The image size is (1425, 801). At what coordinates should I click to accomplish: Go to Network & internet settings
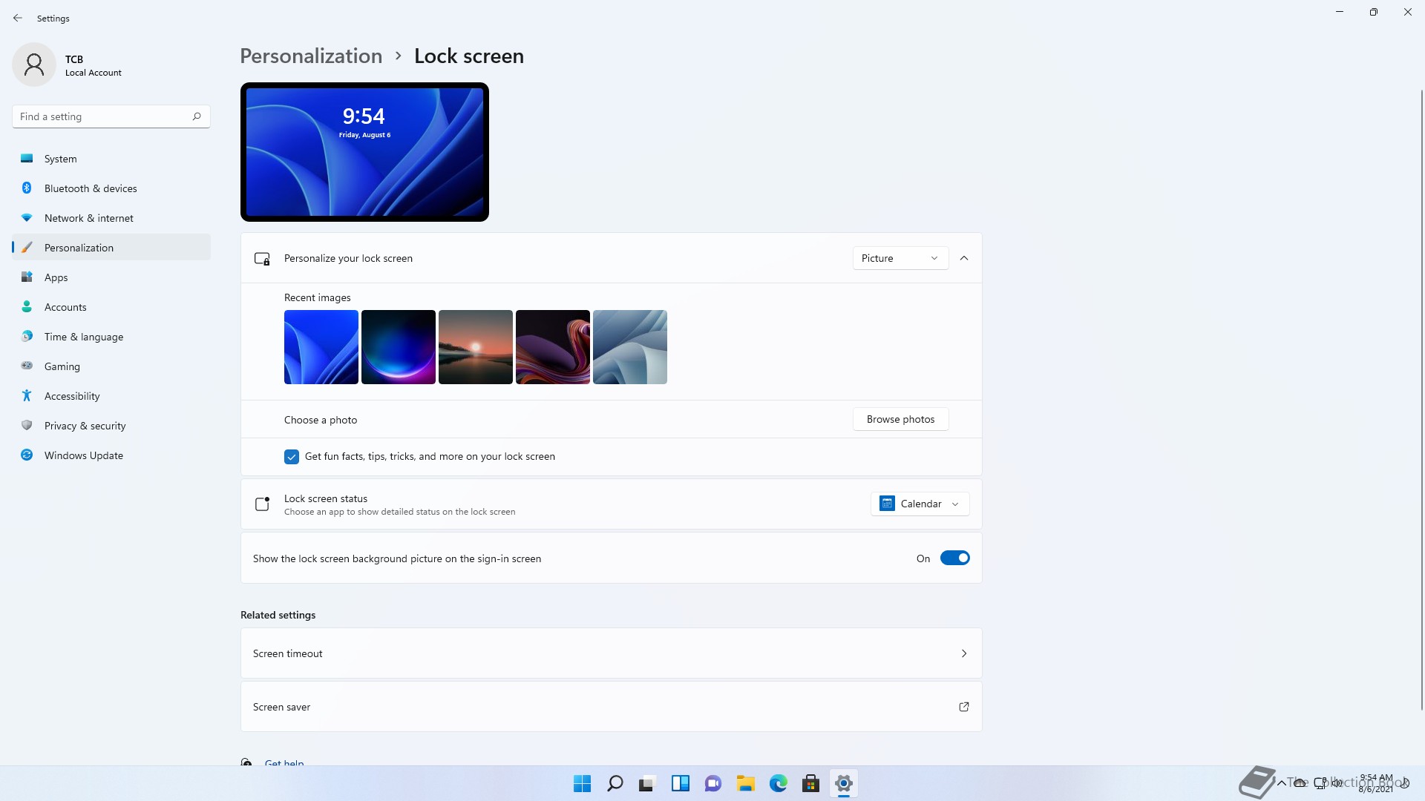click(x=88, y=218)
